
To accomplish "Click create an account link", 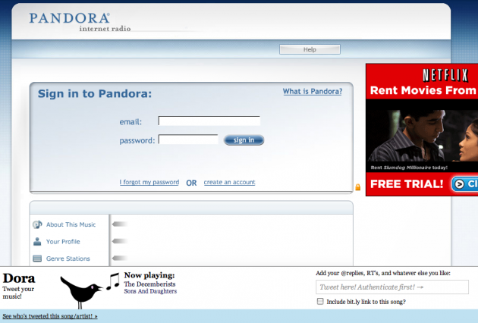I will point(229,182).
